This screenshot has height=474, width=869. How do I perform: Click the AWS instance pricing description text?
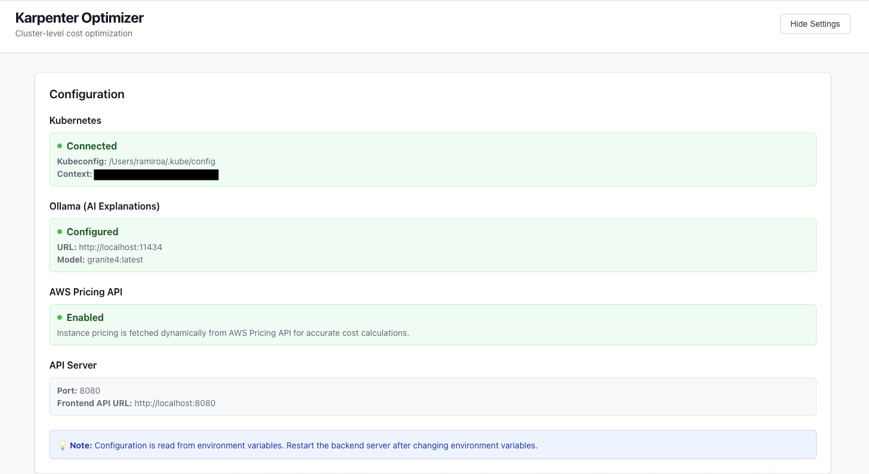point(233,333)
